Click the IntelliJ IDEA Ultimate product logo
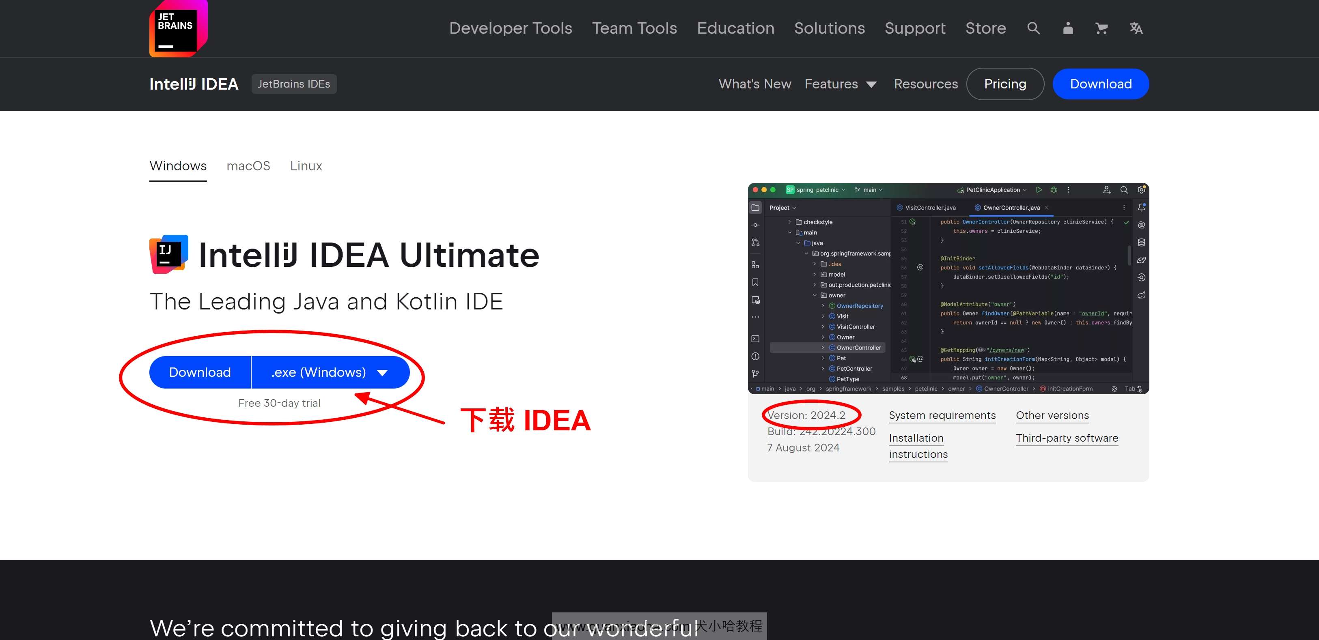This screenshot has width=1319, height=640. coord(168,254)
